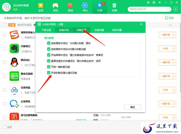
Task: Check the 爱奇艺视频 row checkbox
Action: pyautogui.click(x=5, y=76)
